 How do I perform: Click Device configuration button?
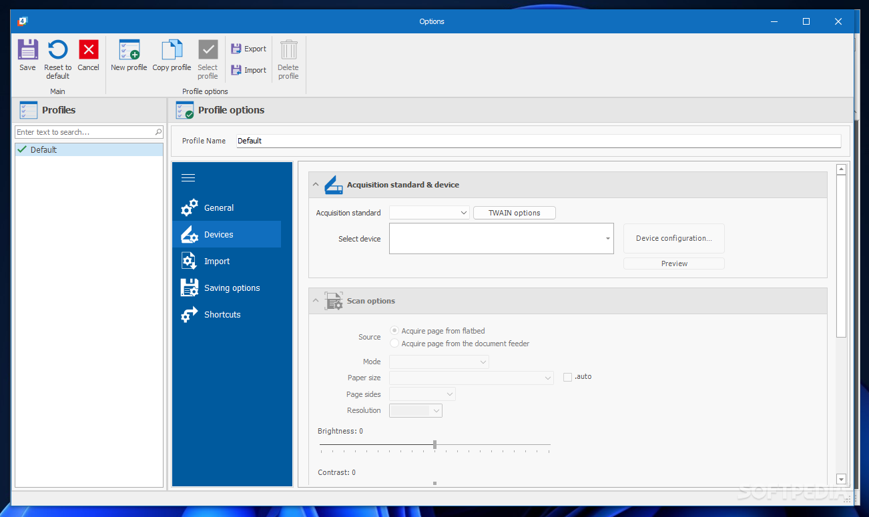point(674,238)
